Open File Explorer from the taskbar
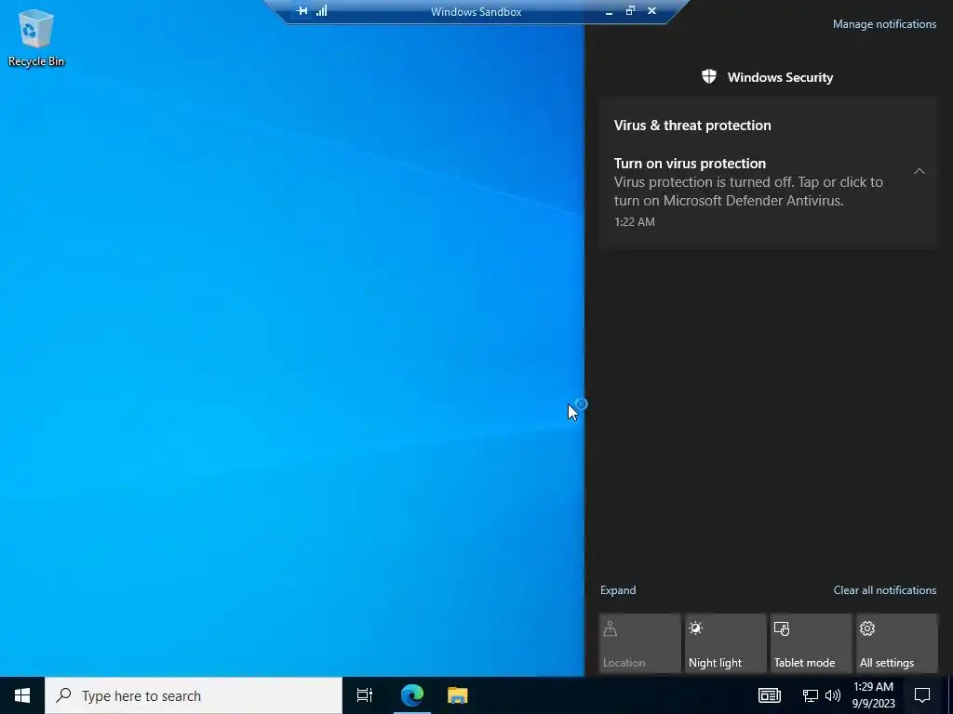 457,695
